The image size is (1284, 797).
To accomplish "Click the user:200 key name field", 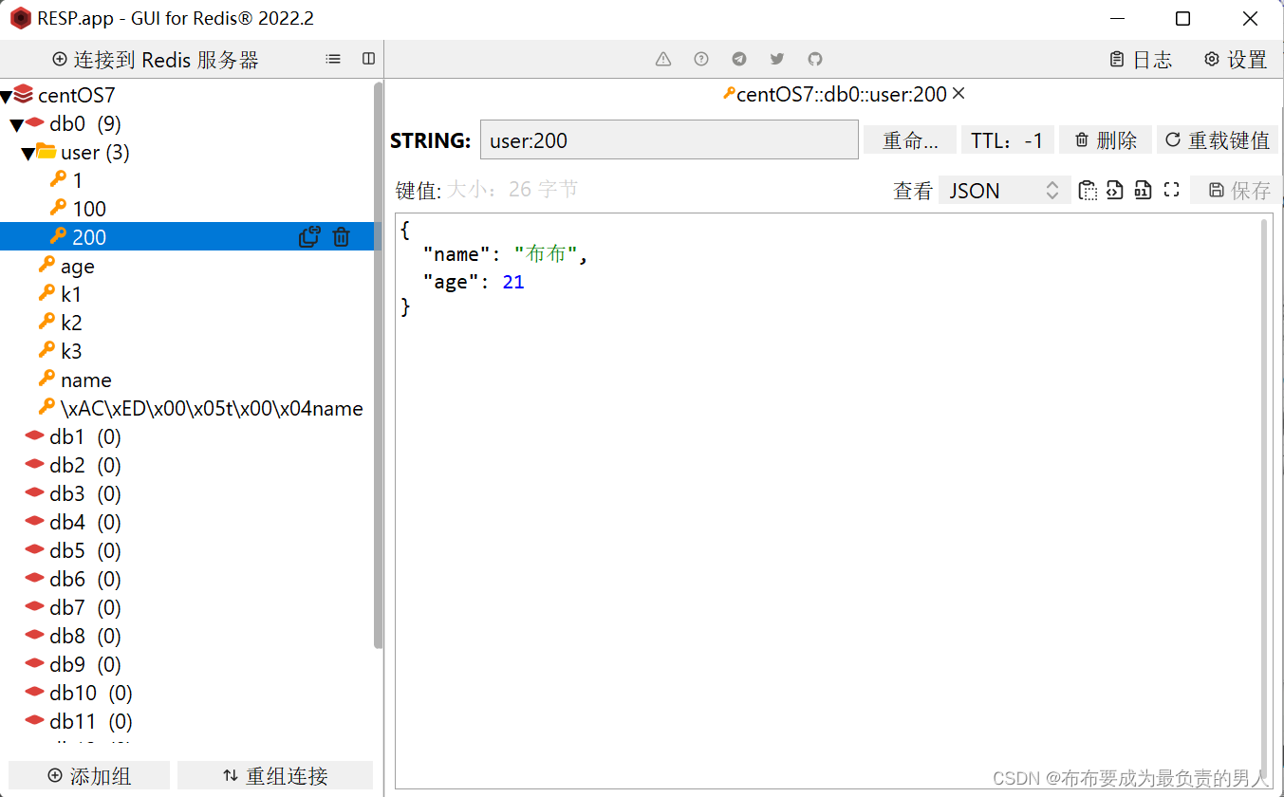I will [669, 140].
